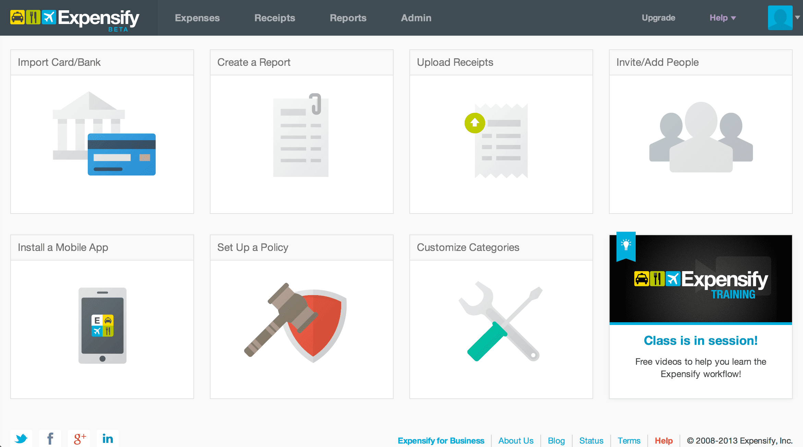Click the Install a Mobile App phone icon
Image resolution: width=803 pixels, height=447 pixels.
click(102, 326)
